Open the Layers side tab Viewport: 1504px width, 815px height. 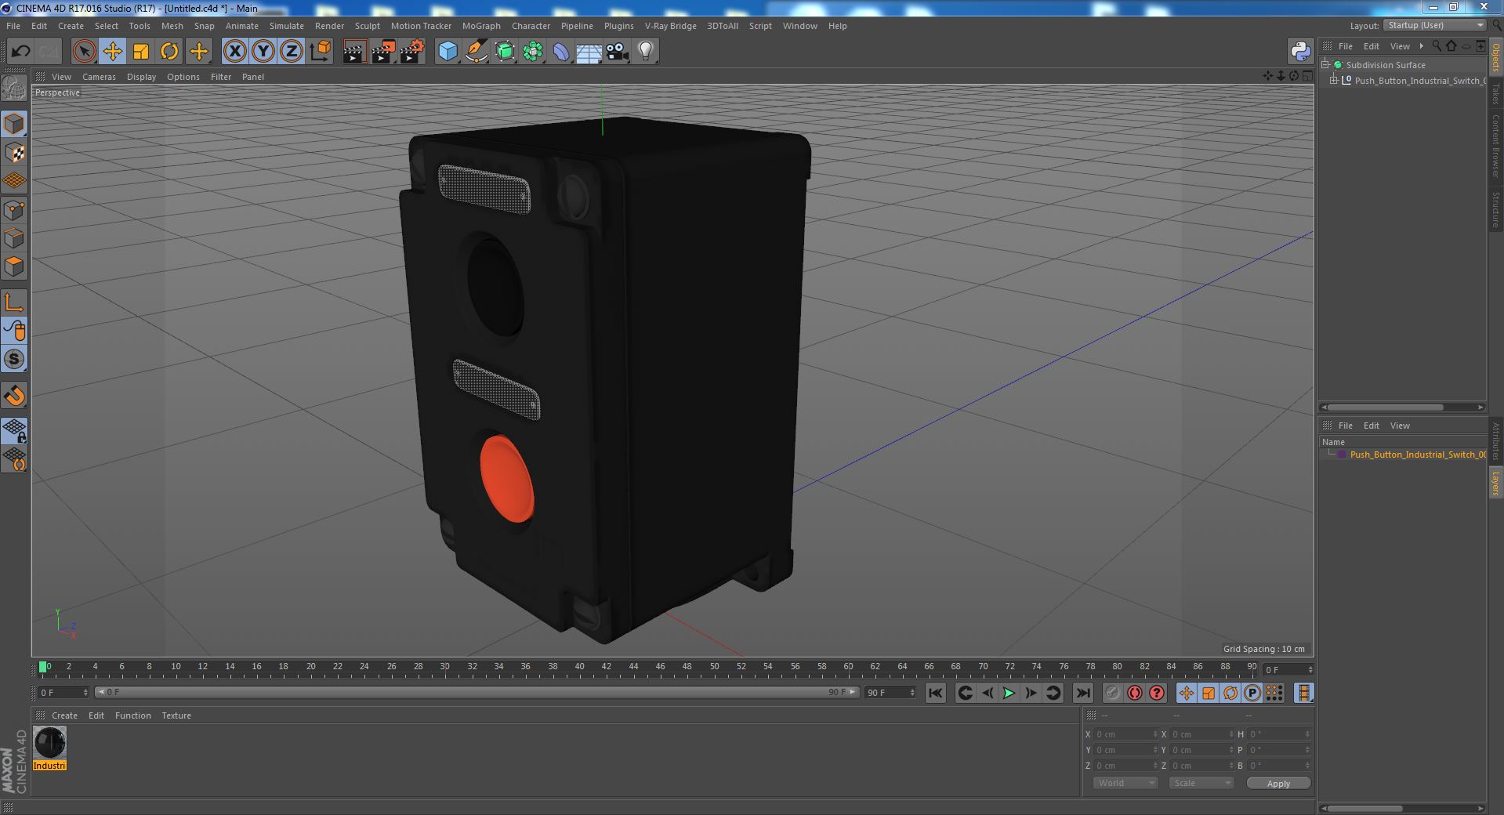click(x=1495, y=484)
